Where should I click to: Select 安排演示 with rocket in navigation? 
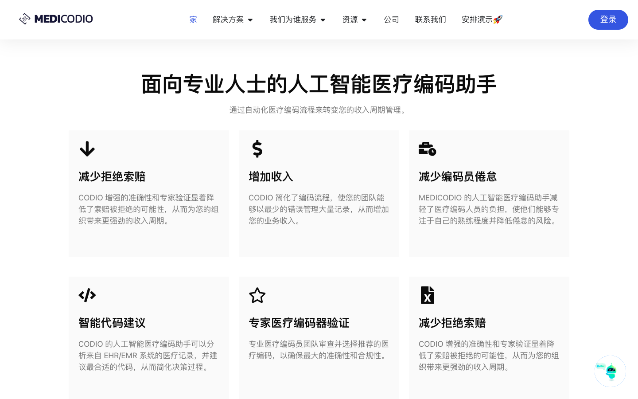[482, 20]
